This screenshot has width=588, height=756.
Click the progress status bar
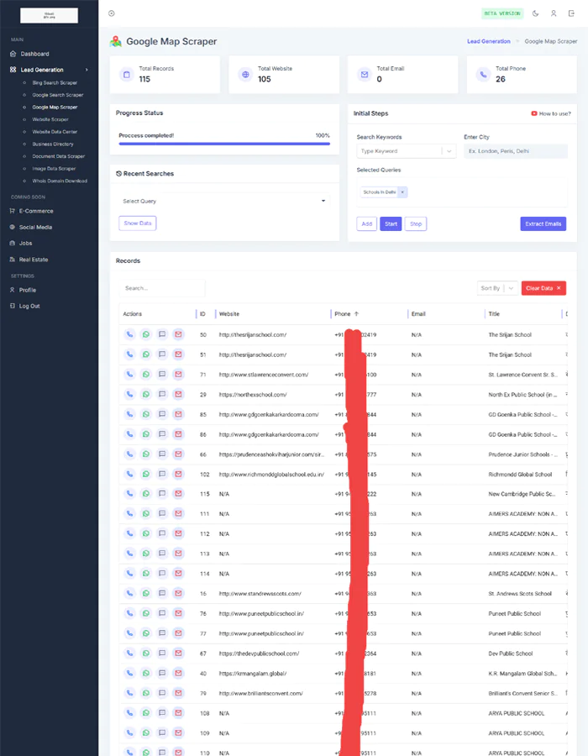[223, 144]
